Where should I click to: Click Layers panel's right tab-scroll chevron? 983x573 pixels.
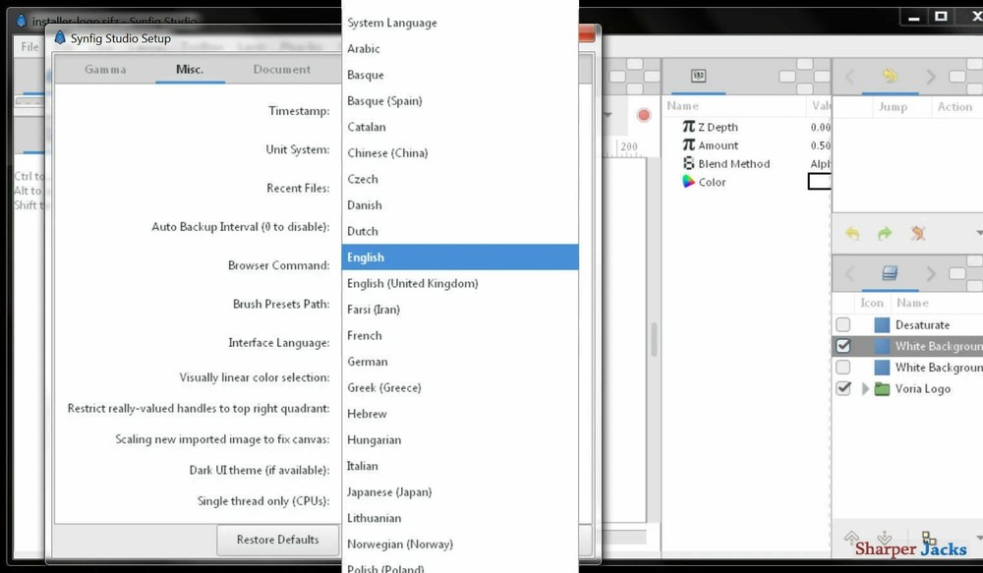(x=931, y=274)
